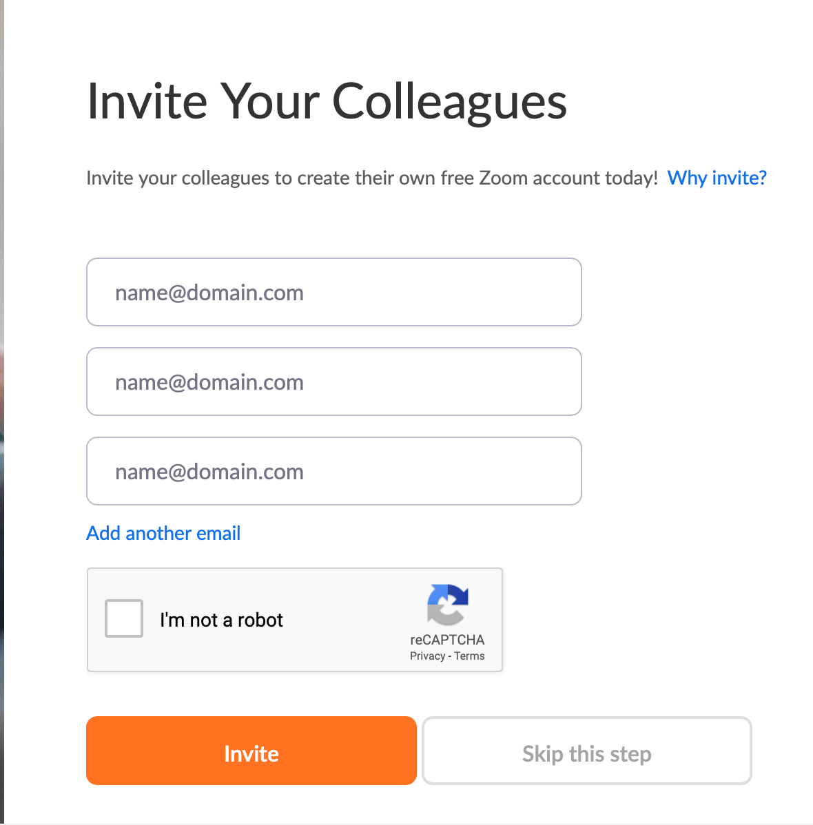Click the description text about free Zoom account
This screenshot has height=825, width=813.
click(372, 178)
